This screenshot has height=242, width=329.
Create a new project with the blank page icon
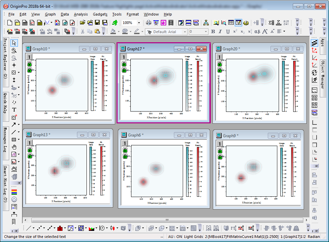click(x=10, y=23)
